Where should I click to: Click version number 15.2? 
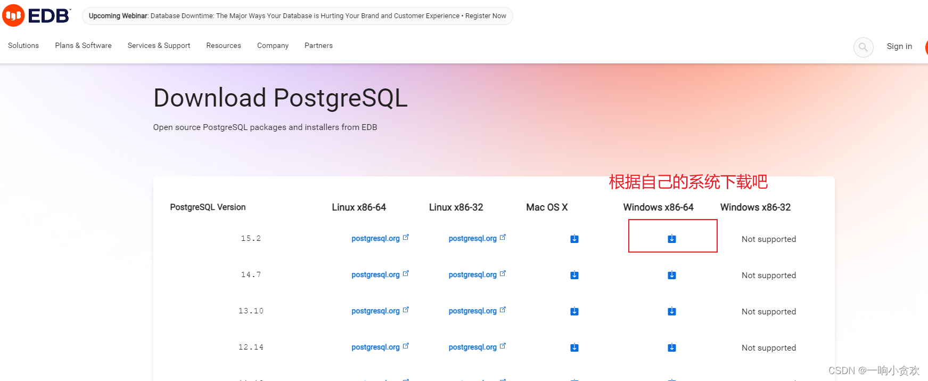[x=251, y=239]
